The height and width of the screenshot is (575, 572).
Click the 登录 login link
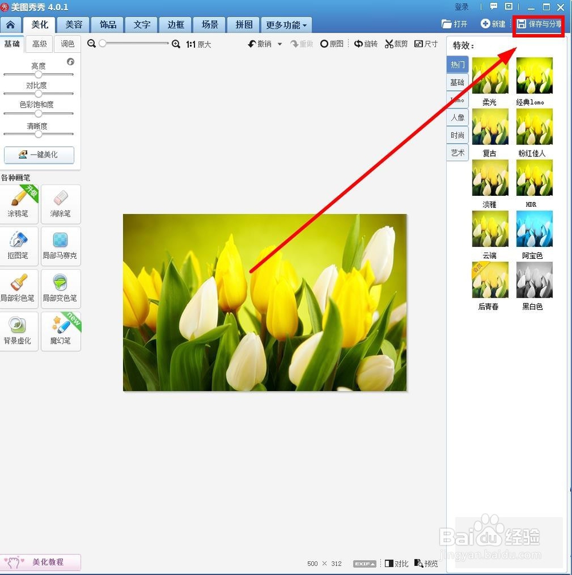coord(462,7)
